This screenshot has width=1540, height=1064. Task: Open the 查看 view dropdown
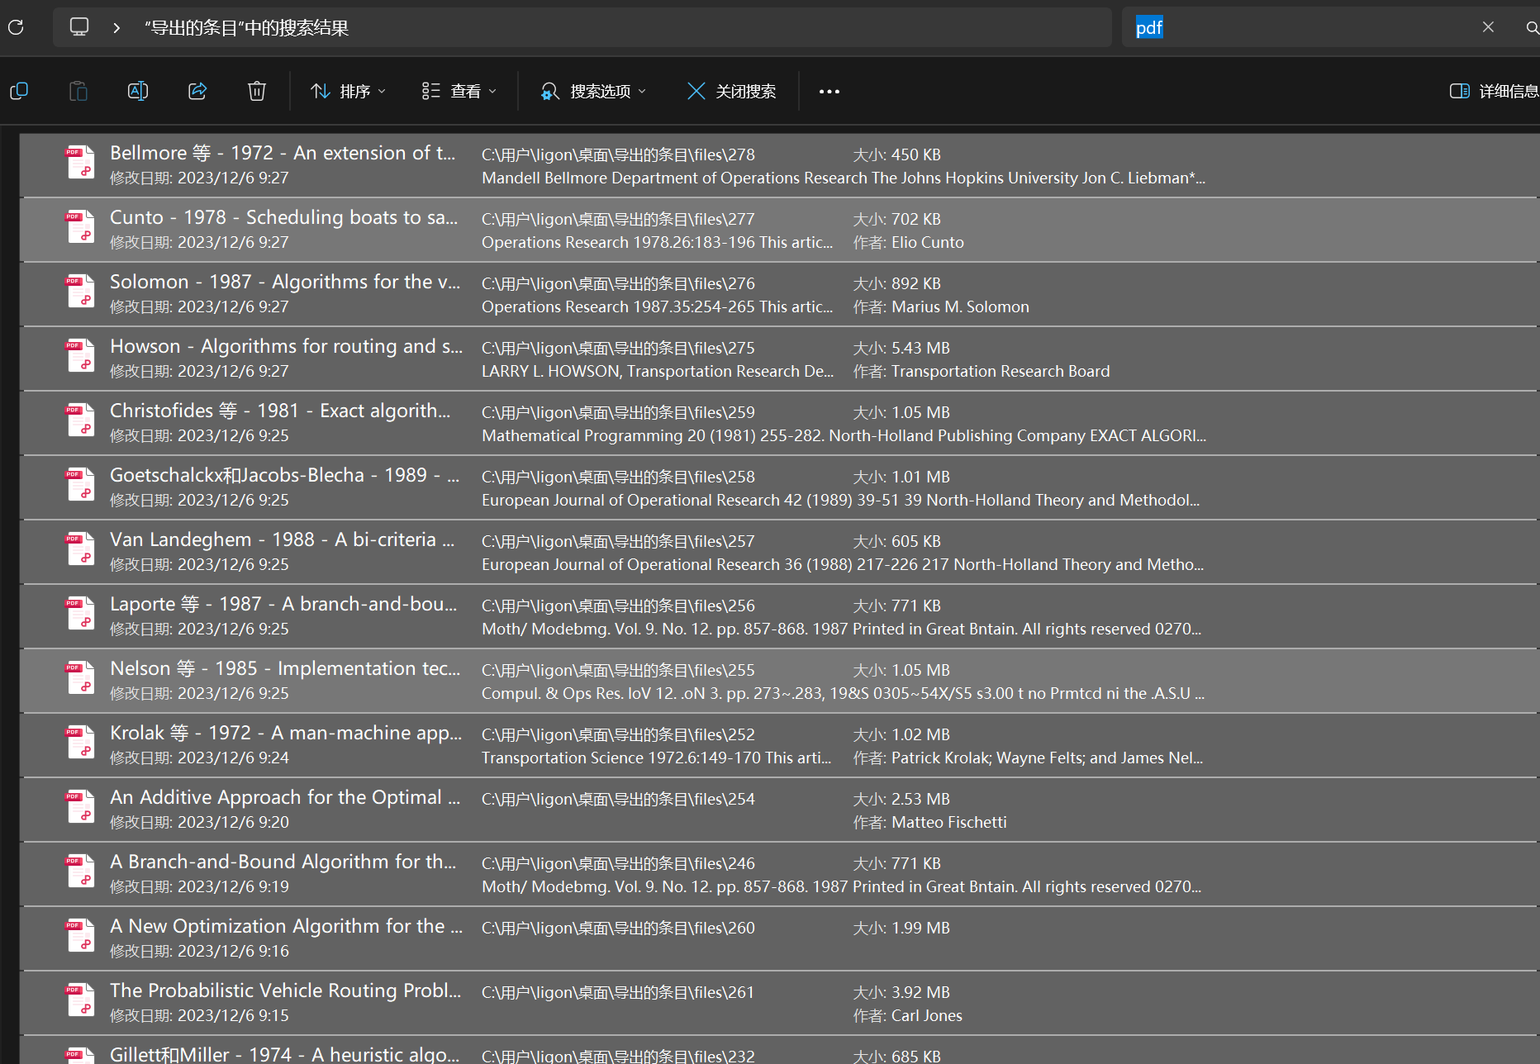click(459, 91)
